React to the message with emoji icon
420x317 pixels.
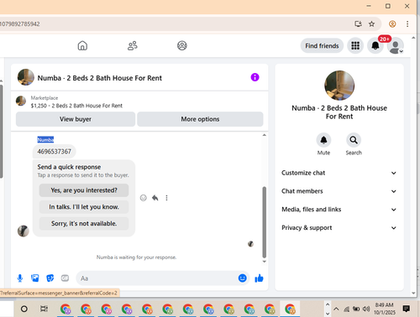click(144, 198)
